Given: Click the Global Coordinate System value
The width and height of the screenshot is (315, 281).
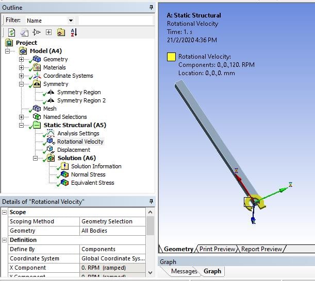Looking at the screenshot, I should 112,258.
